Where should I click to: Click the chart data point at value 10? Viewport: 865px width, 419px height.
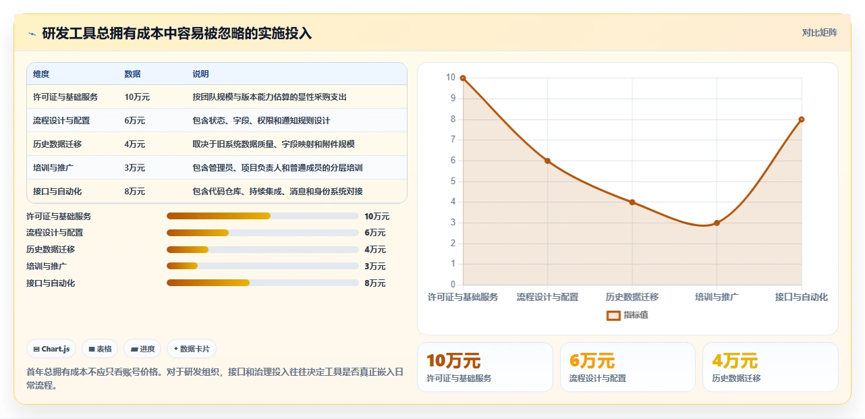pos(463,78)
